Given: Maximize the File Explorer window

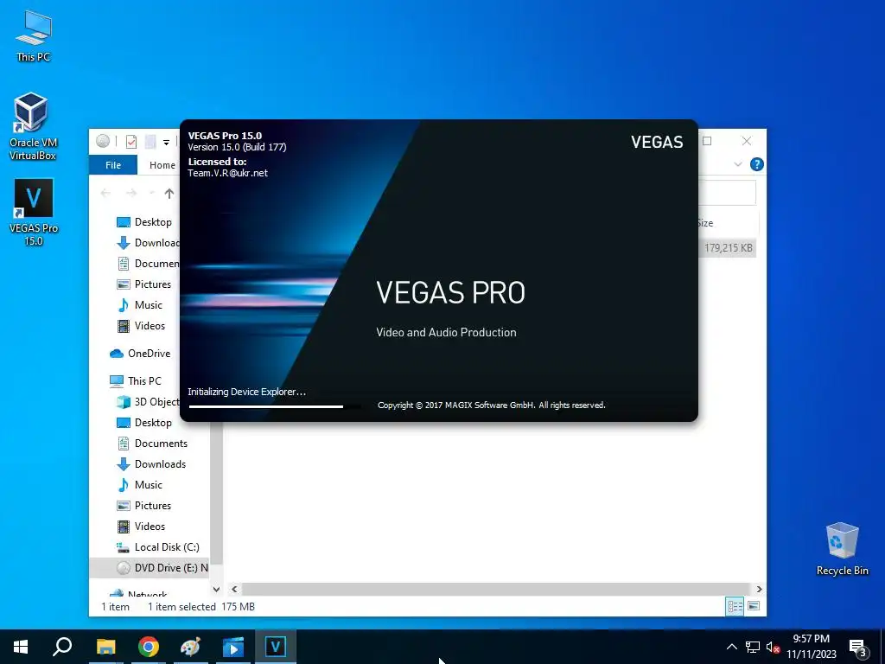Looking at the screenshot, I should tap(707, 141).
